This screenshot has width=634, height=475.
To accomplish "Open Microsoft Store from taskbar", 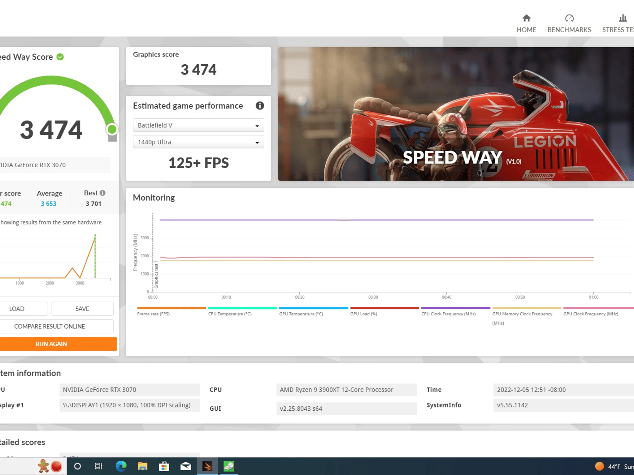I will (164, 466).
